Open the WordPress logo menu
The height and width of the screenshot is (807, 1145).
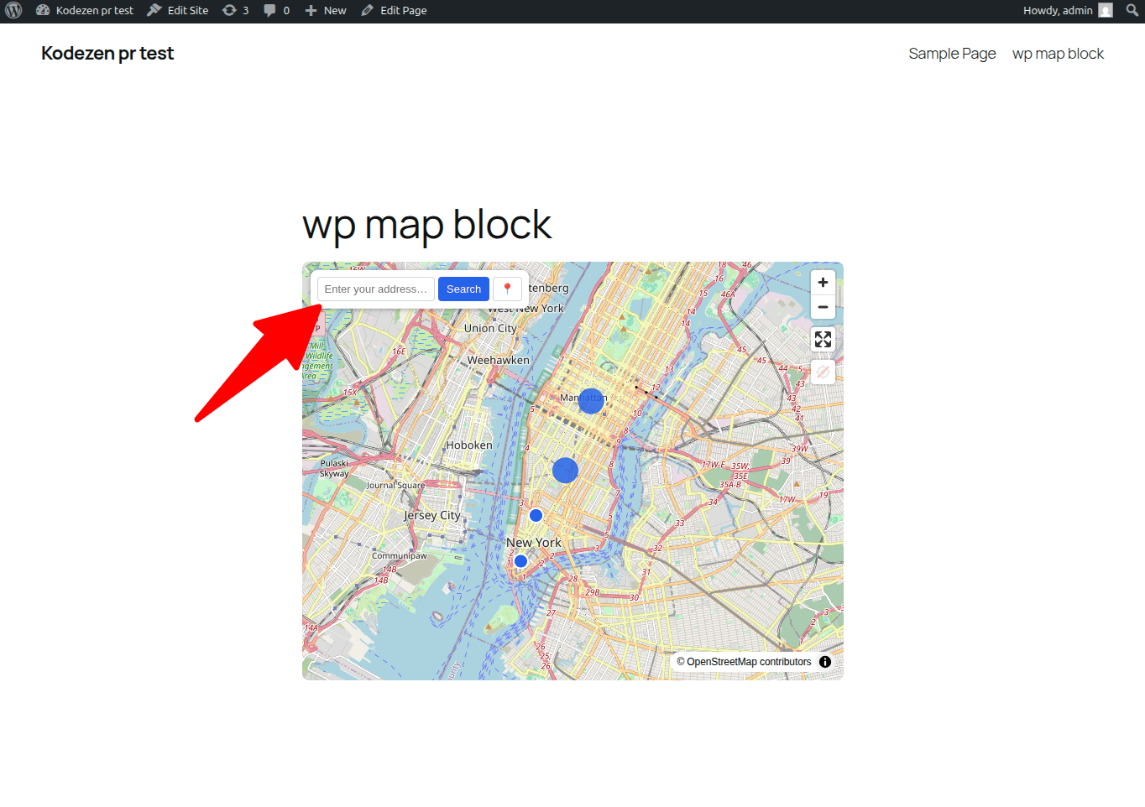point(13,11)
